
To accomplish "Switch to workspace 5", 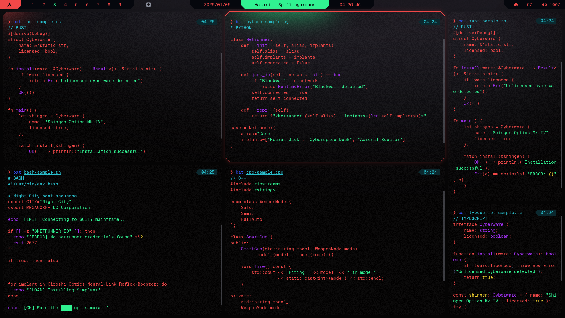I will [76, 5].
